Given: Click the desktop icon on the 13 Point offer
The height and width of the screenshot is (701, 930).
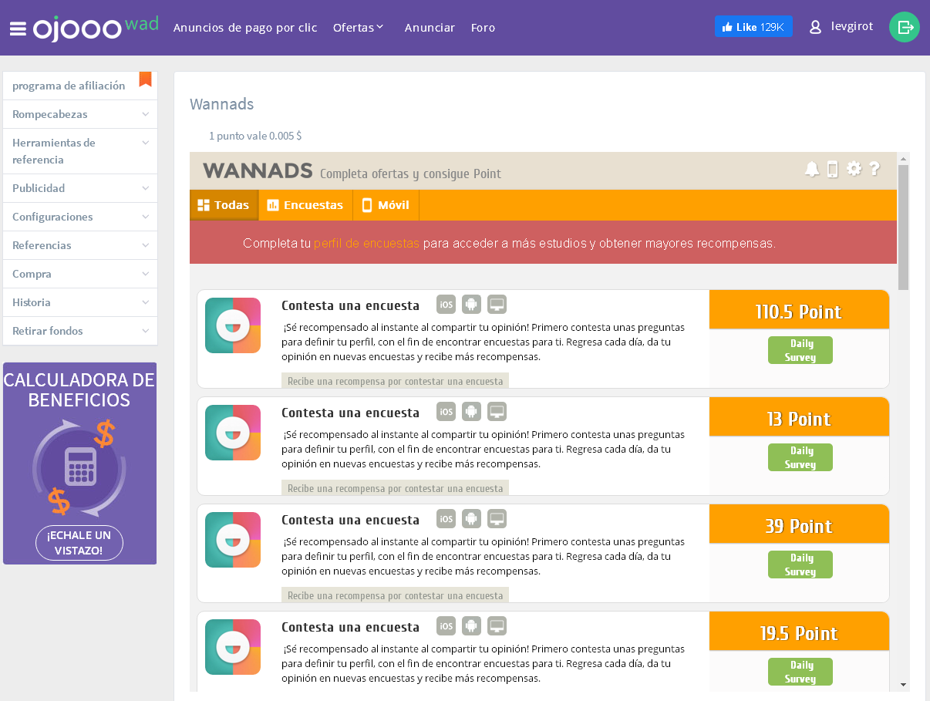Looking at the screenshot, I should [497, 412].
